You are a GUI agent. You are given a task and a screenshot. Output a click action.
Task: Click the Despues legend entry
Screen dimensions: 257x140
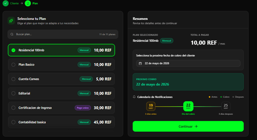pos(238,97)
